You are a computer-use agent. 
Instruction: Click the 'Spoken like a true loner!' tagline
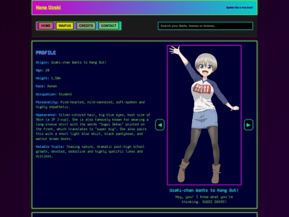pos(240,8)
